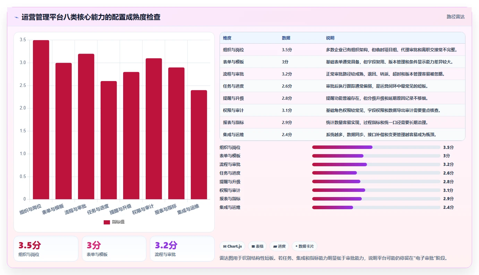479x275 pixels.
Task: Open the 3.5分 组织与岗位 stat card
Action: point(46,249)
